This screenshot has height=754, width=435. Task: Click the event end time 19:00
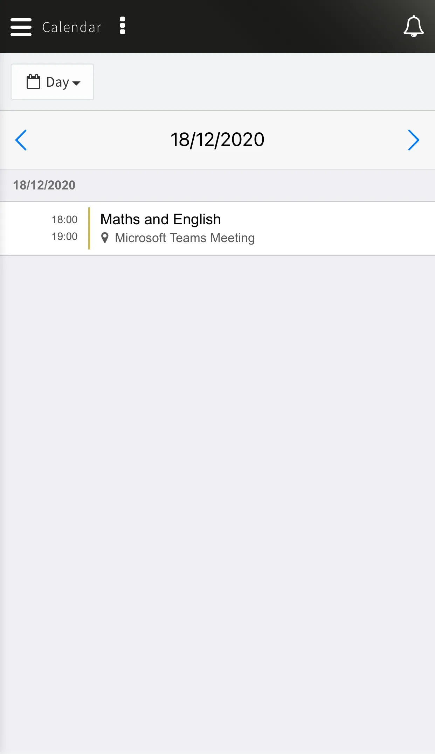[x=64, y=236]
